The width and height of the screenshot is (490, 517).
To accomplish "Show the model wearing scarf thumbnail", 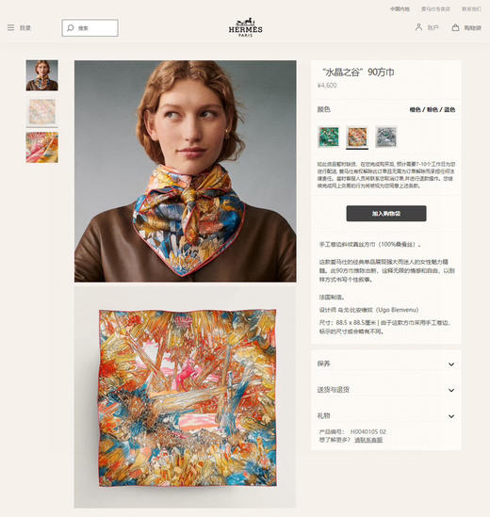I will pyautogui.click(x=41, y=75).
